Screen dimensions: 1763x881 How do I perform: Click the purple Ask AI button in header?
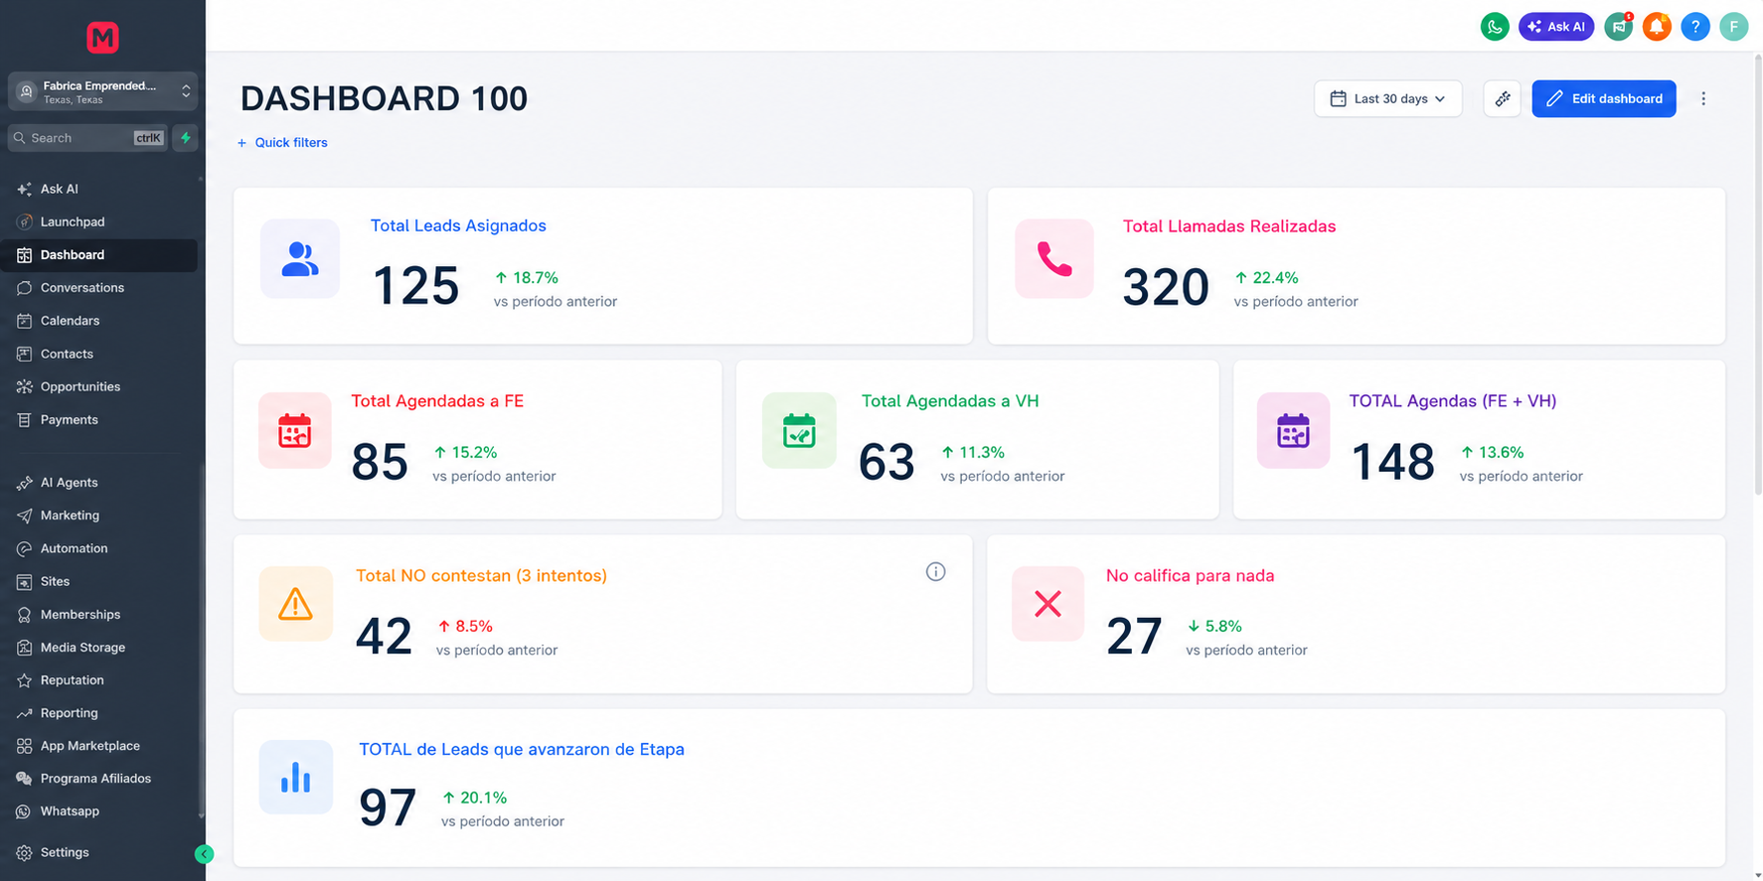pos(1556,27)
